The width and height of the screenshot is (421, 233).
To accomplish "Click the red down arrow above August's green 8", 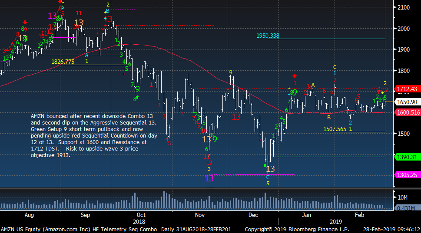I will (x=25, y=22).
